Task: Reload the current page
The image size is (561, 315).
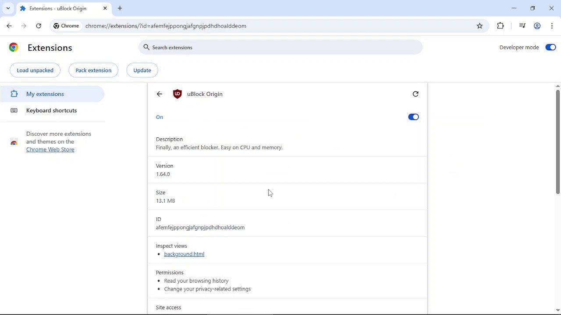Action: click(39, 26)
